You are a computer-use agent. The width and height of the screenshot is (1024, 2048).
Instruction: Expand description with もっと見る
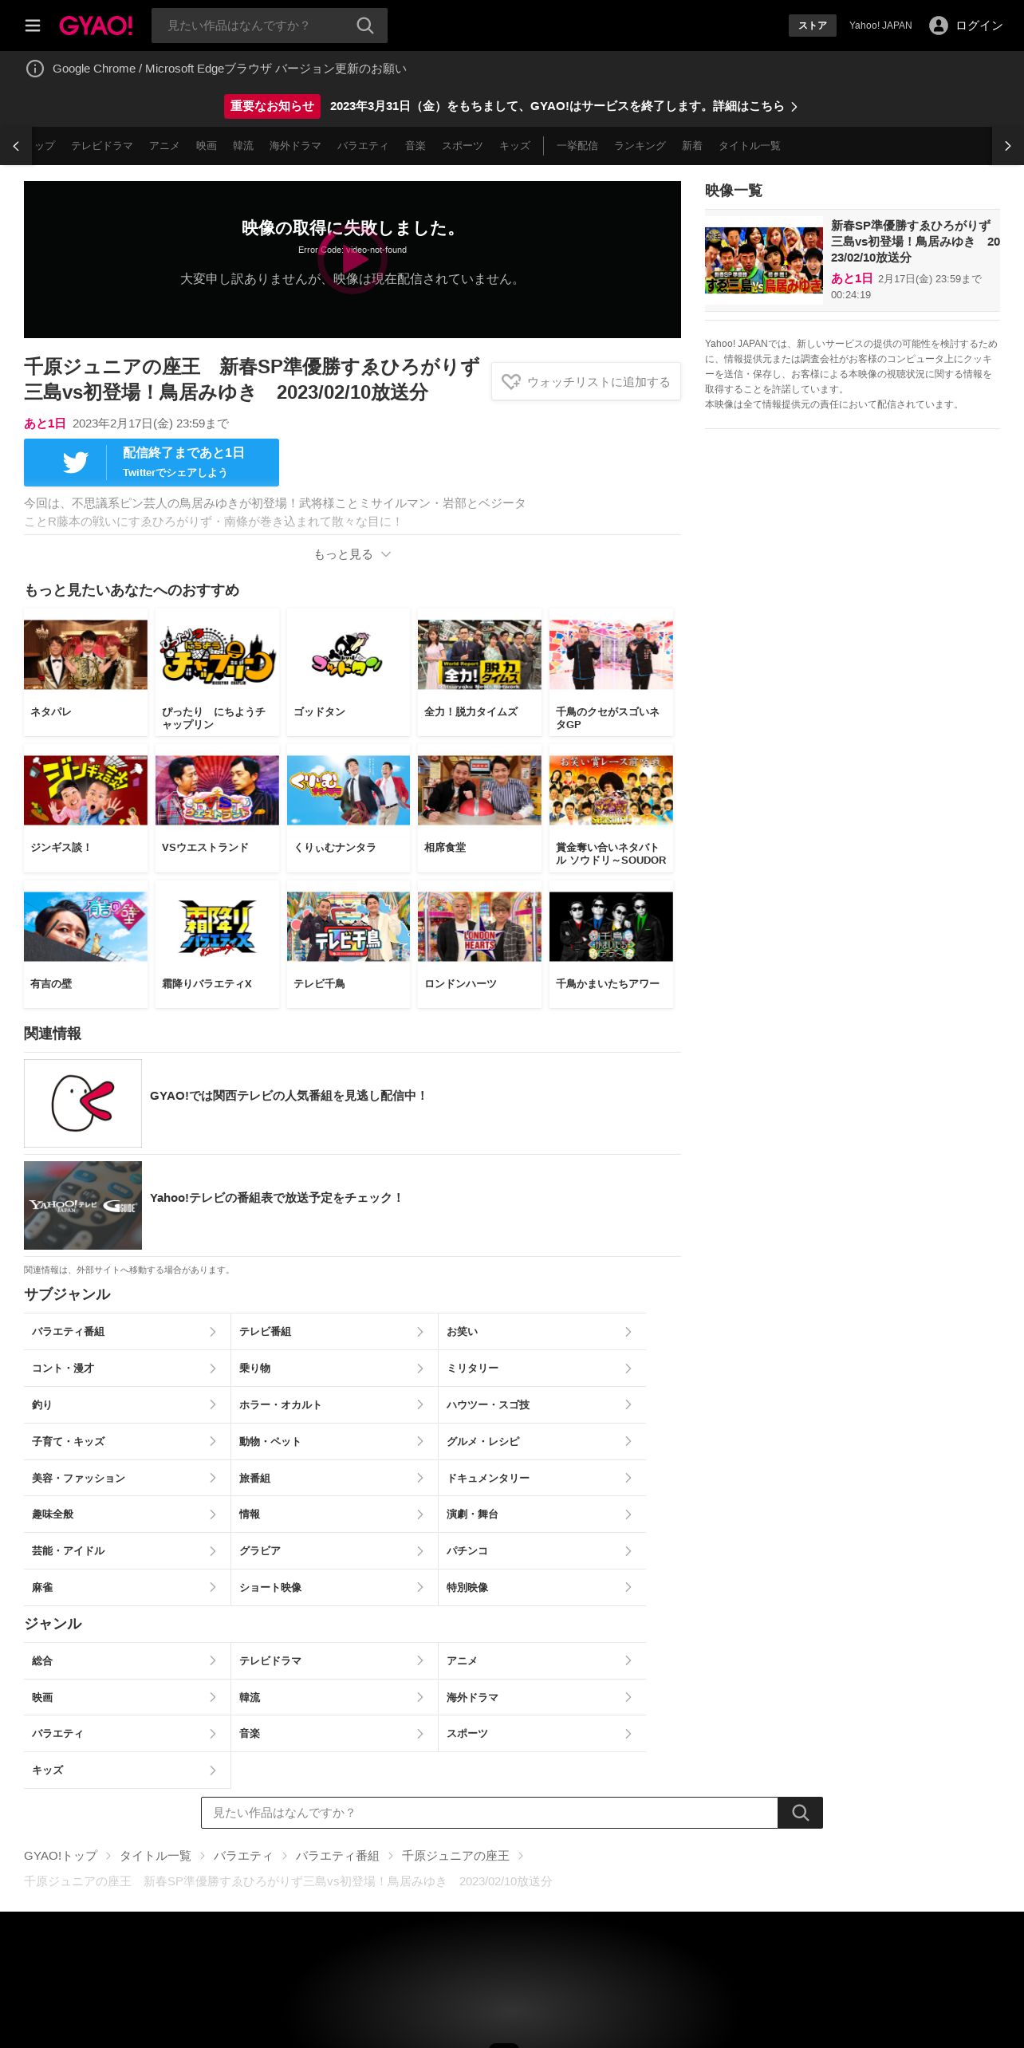[352, 554]
